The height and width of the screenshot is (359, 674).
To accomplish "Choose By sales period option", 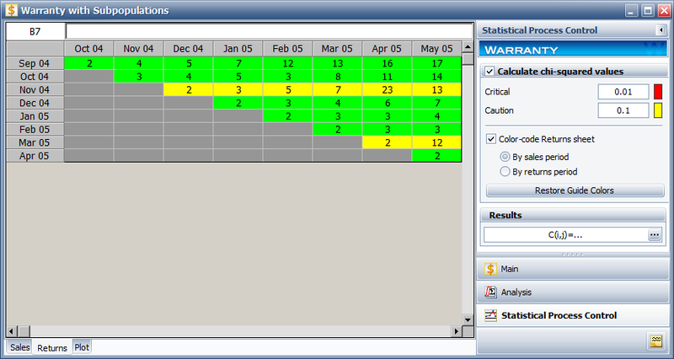I will click(x=505, y=157).
